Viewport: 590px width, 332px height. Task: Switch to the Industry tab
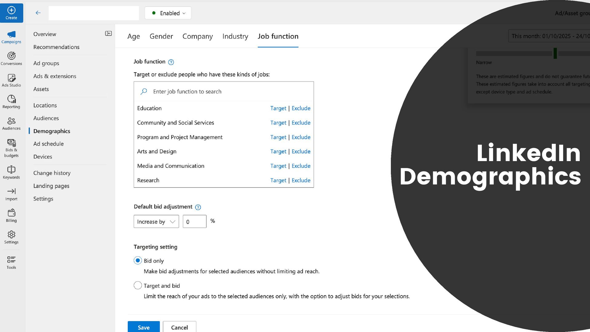pos(235,36)
